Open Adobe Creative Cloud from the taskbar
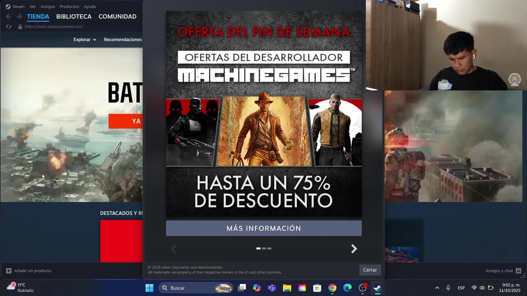The height and width of the screenshot is (296, 527). click(302, 288)
